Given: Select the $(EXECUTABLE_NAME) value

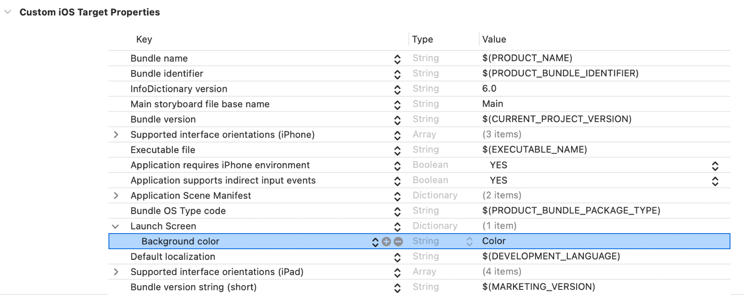Looking at the screenshot, I should [x=534, y=150].
